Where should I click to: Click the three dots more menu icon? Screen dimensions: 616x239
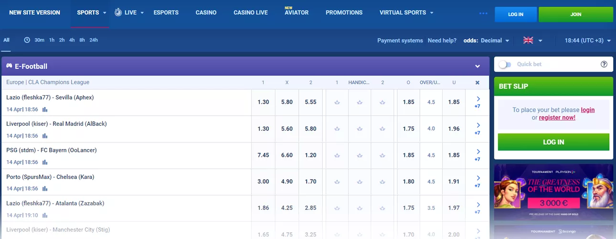coord(483,13)
